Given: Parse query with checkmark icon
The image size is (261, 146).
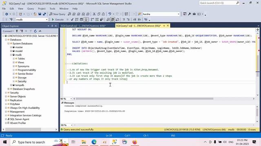Looking at the screenshot, I should click(72, 19).
